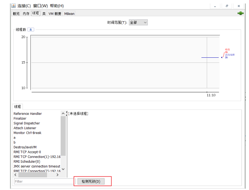
Task: Click thread list scroll down arrow
Action: 63,169
